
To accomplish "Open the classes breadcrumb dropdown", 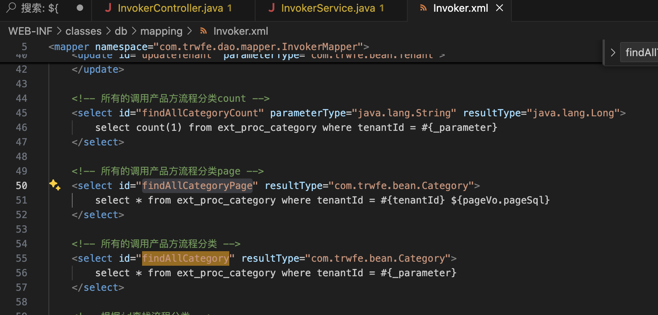I will [x=84, y=31].
